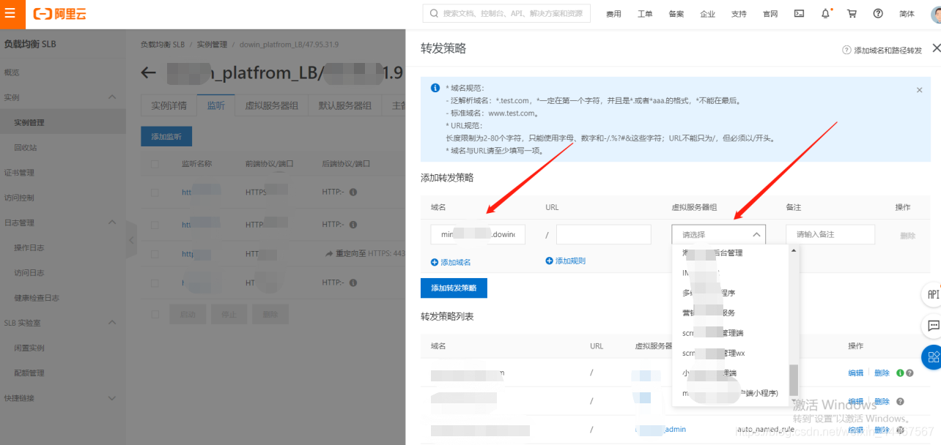Click the 添加监听 button
This screenshot has height=445, width=941.
166,136
